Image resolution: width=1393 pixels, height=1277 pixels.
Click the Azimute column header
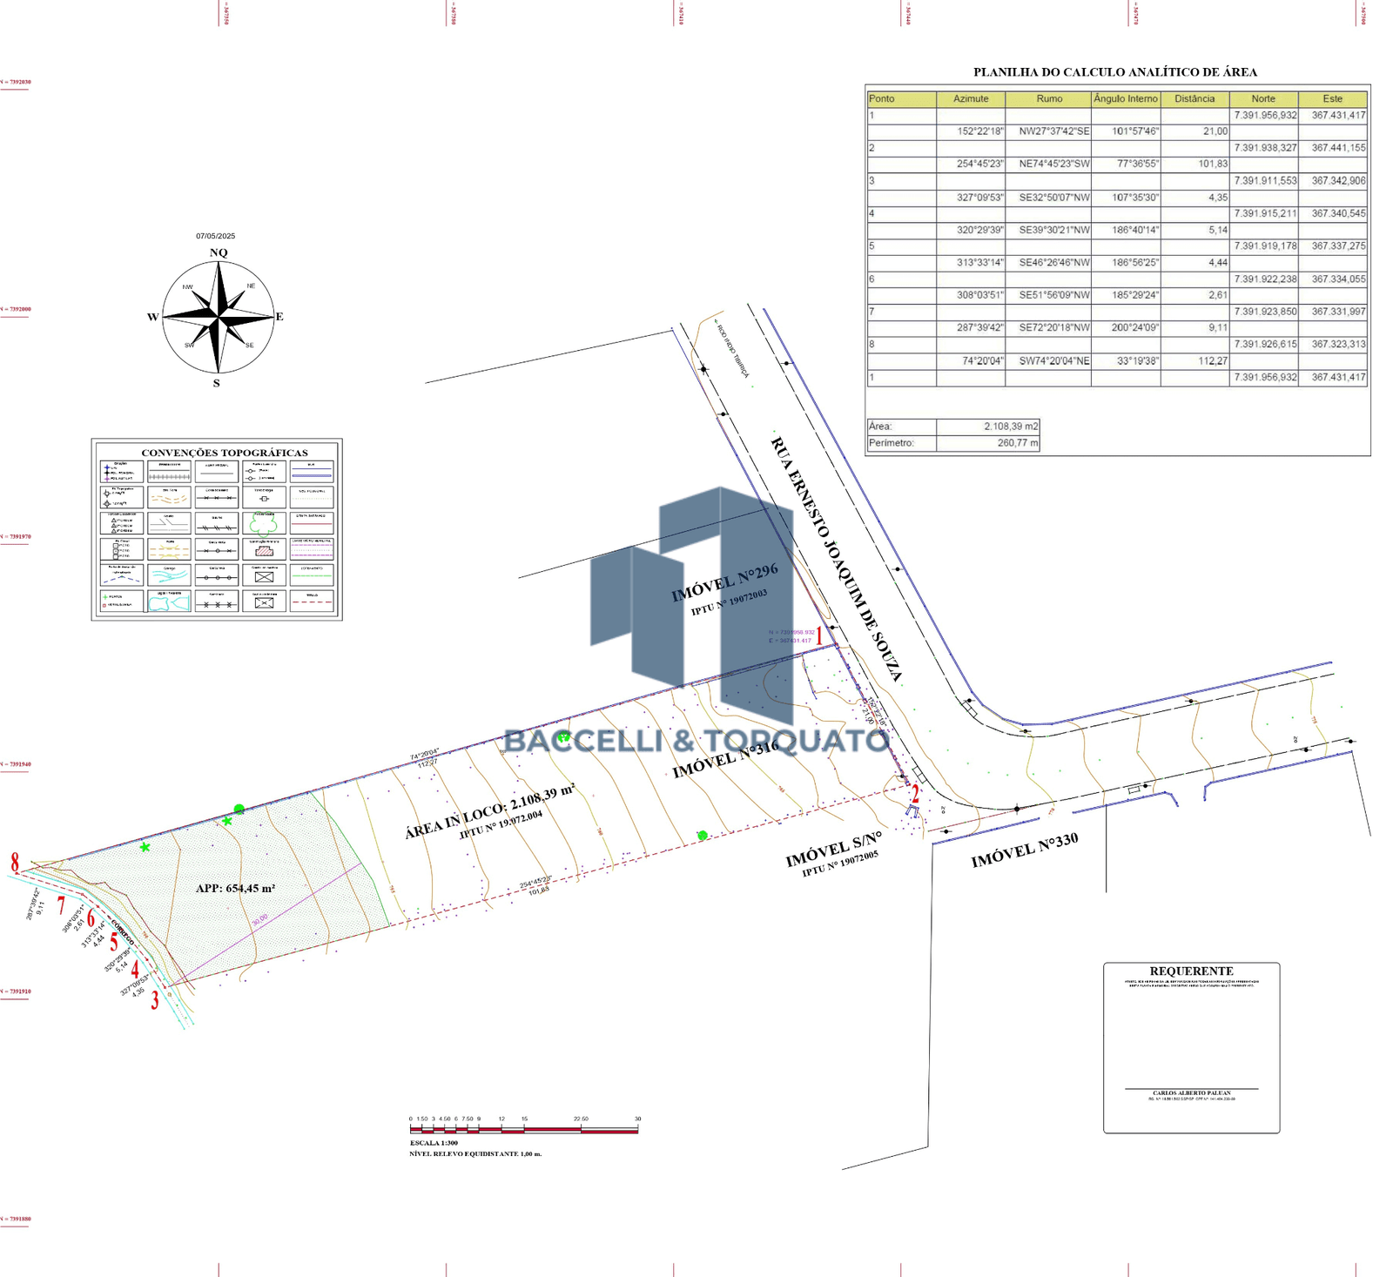point(971,99)
